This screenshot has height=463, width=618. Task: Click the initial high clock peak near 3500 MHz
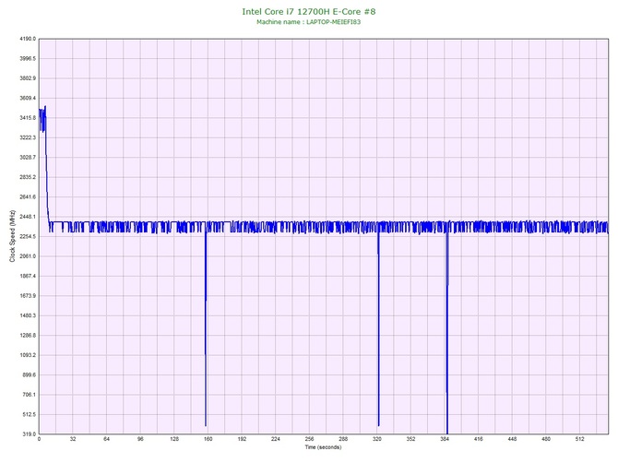click(x=42, y=118)
